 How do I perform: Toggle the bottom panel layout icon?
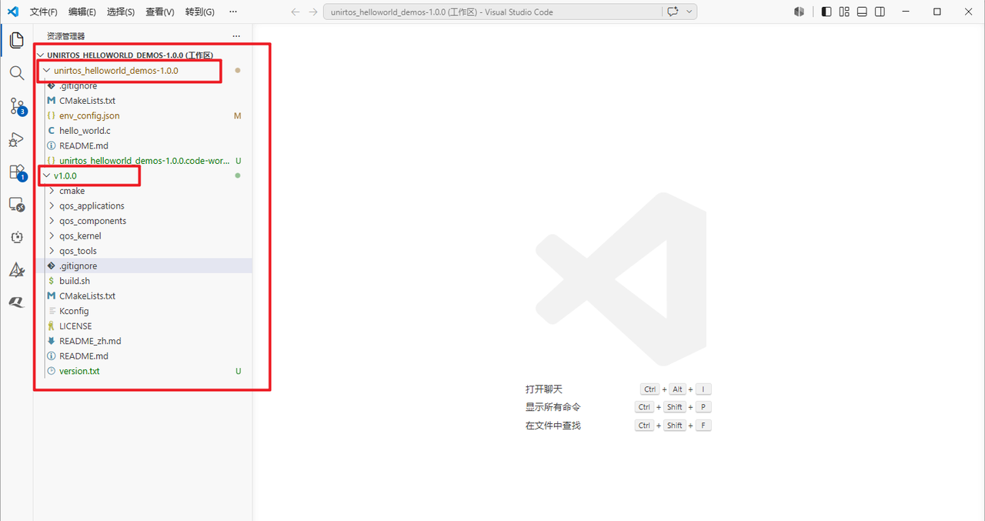(x=863, y=12)
